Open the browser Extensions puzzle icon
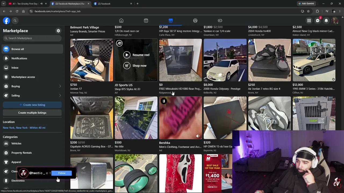The image size is (344, 193). click(317, 11)
